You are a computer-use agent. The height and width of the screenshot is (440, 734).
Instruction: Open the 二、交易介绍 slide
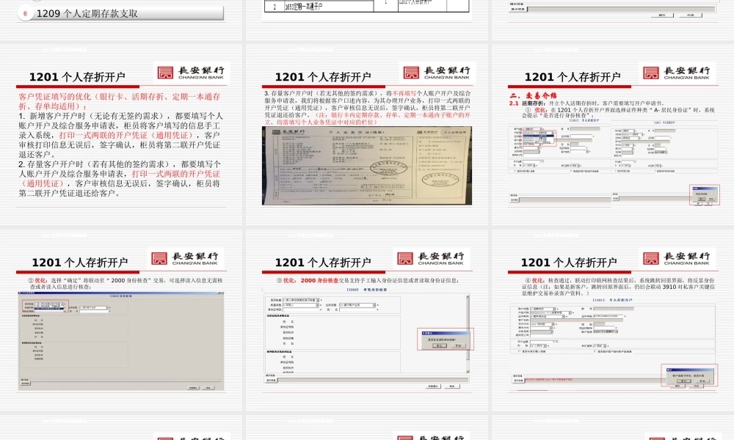613,133
